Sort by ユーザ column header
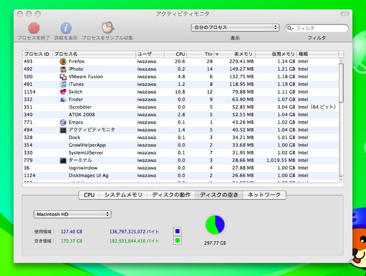Image resolution: width=366 pixels, height=276 pixels. (150, 54)
